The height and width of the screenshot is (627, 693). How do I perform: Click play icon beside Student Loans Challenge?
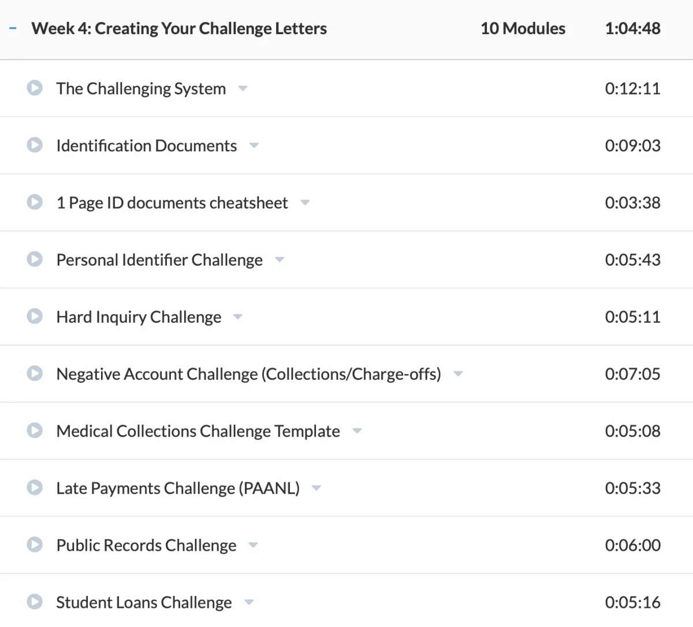click(35, 602)
